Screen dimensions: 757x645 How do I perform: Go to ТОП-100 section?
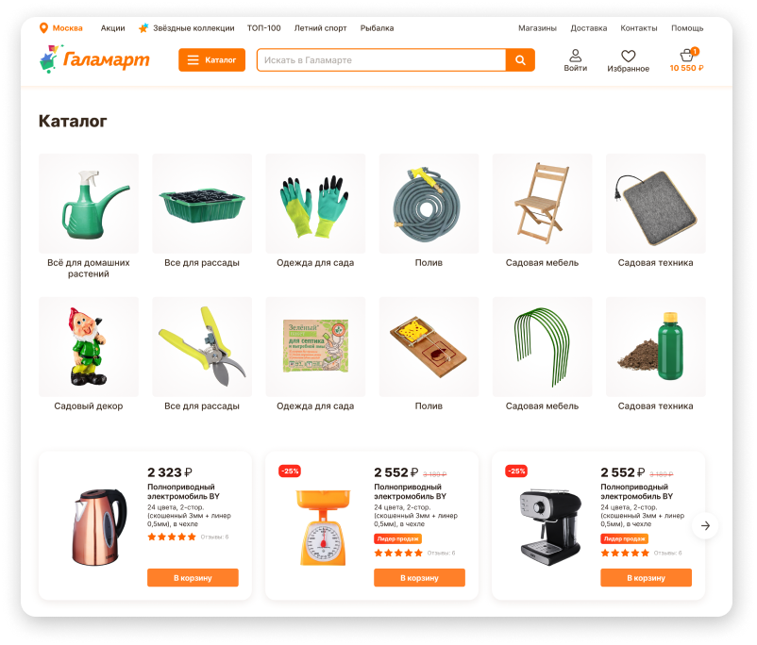click(263, 28)
